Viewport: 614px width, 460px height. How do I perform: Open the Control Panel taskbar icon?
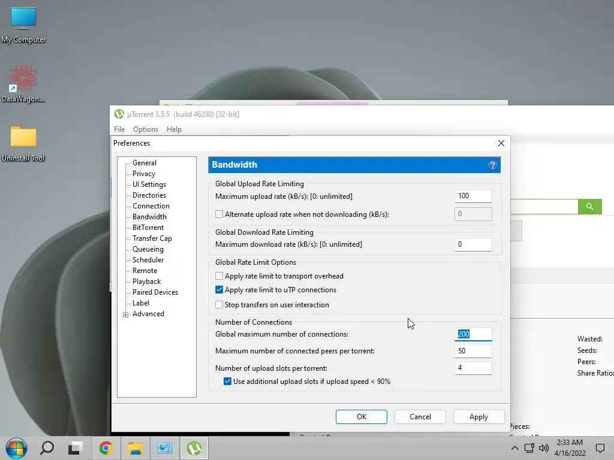(x=165, y=448)
